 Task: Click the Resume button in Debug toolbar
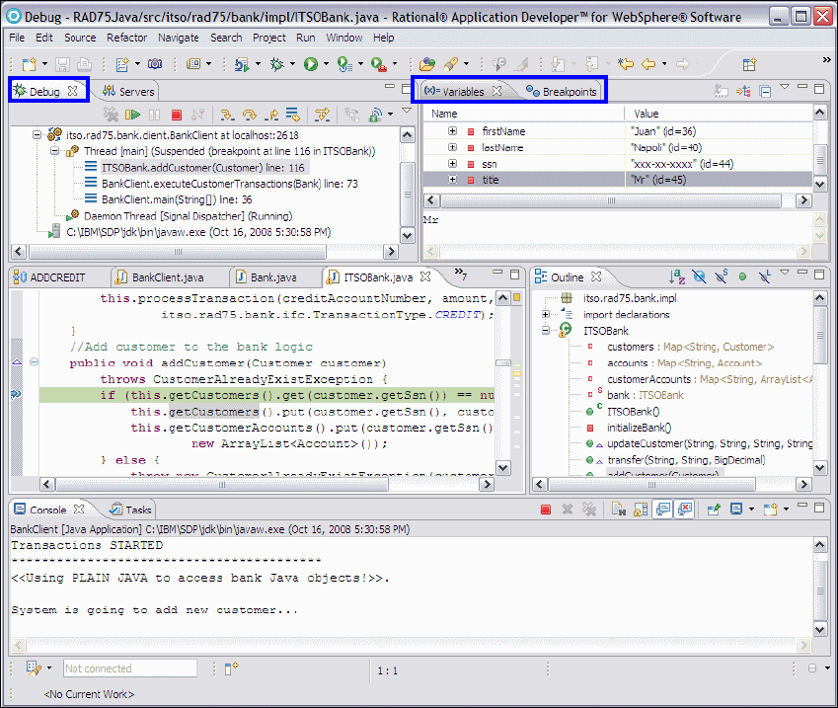[x=132, y=116]
